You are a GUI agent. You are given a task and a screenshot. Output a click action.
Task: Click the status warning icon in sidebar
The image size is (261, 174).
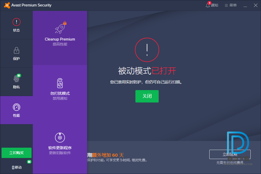[x=16, y=22]
